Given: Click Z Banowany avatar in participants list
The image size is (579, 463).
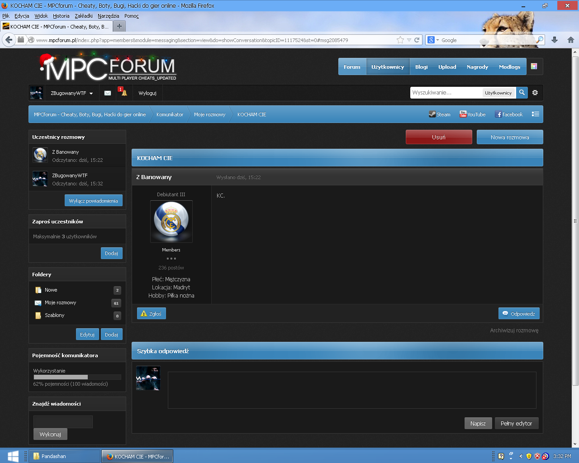Looking at the screenshot, I should pos(40,155).
